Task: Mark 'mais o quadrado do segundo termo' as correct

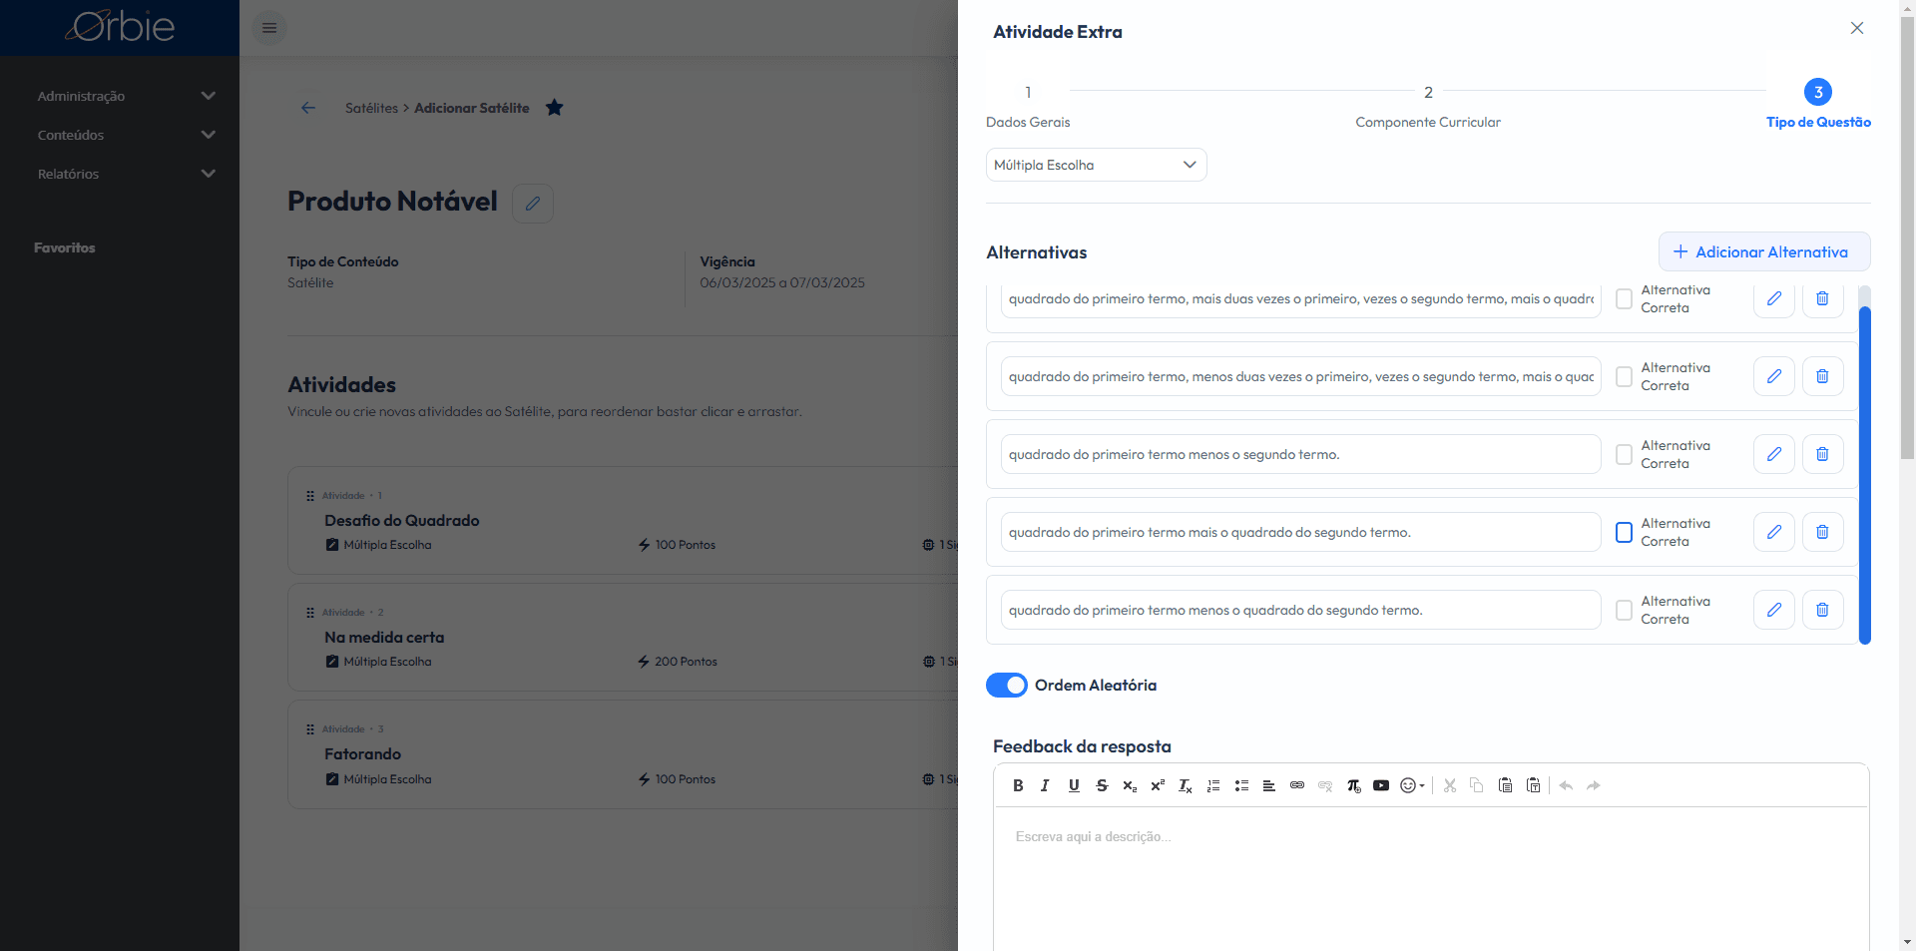Action: coord(1624,532)
